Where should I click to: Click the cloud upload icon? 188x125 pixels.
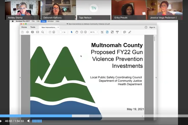coord(28,32)
